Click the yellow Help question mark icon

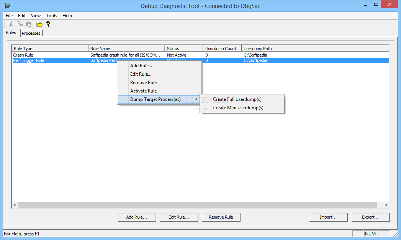tap(48, 24)
